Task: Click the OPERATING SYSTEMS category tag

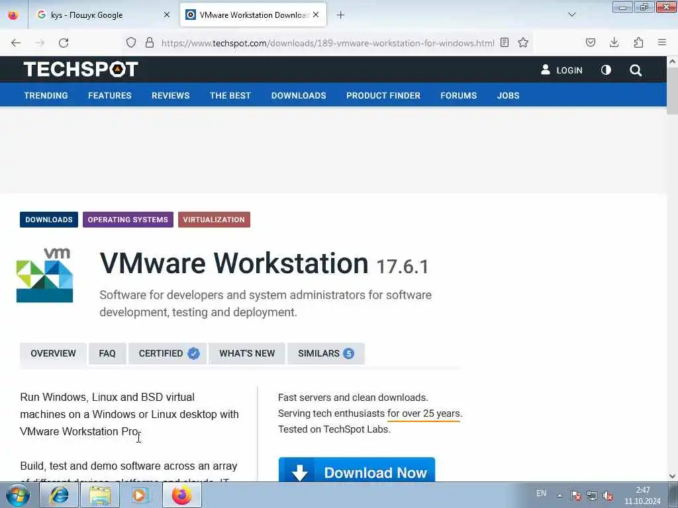Action: pos(128,220)
